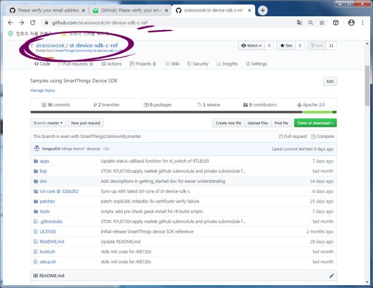Click the New pull request button
The width and height of the screenshot is (373, 288).
pyautogui.click(x=85, y=123)
